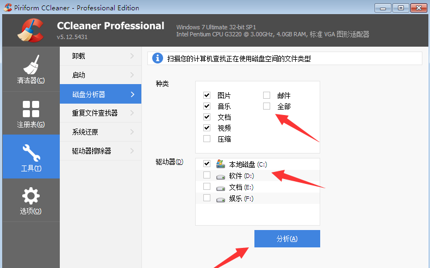Open the 选项 gear icon section
This screenshot has width=430, height=268.
point(31,200)
